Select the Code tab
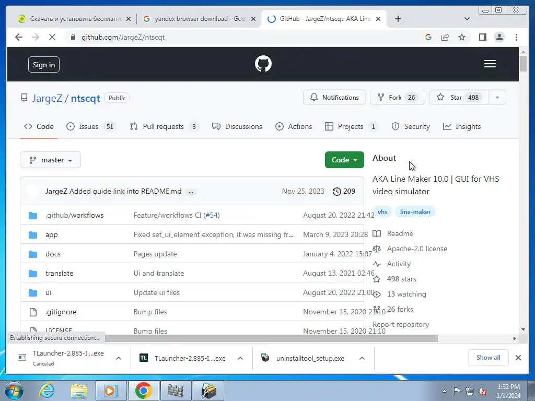The width and height of the screenshot is (535, 401). click(x=39, y=126)
